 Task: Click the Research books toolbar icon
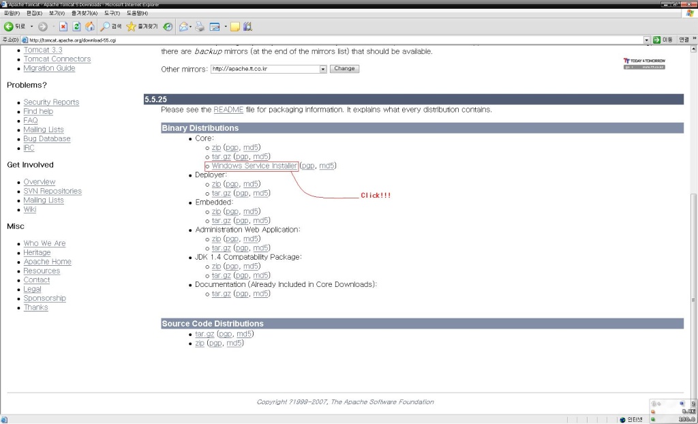(x=248, y=27)
